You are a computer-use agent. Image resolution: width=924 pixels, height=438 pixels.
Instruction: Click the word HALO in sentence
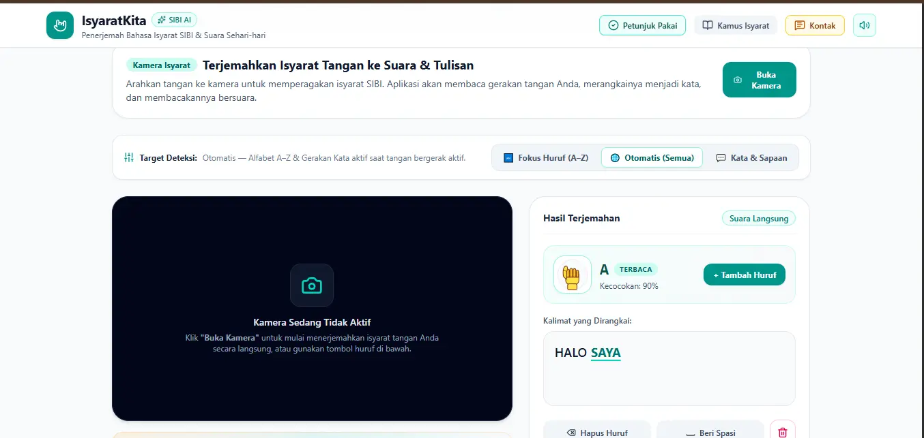(x=571, y=353)
